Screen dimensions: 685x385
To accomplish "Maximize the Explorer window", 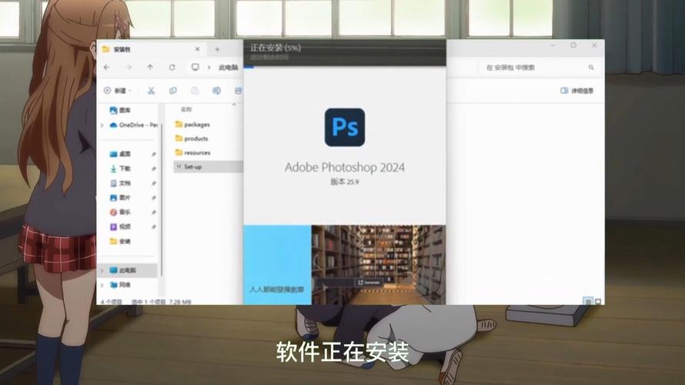I will click(x=573, y=45).
